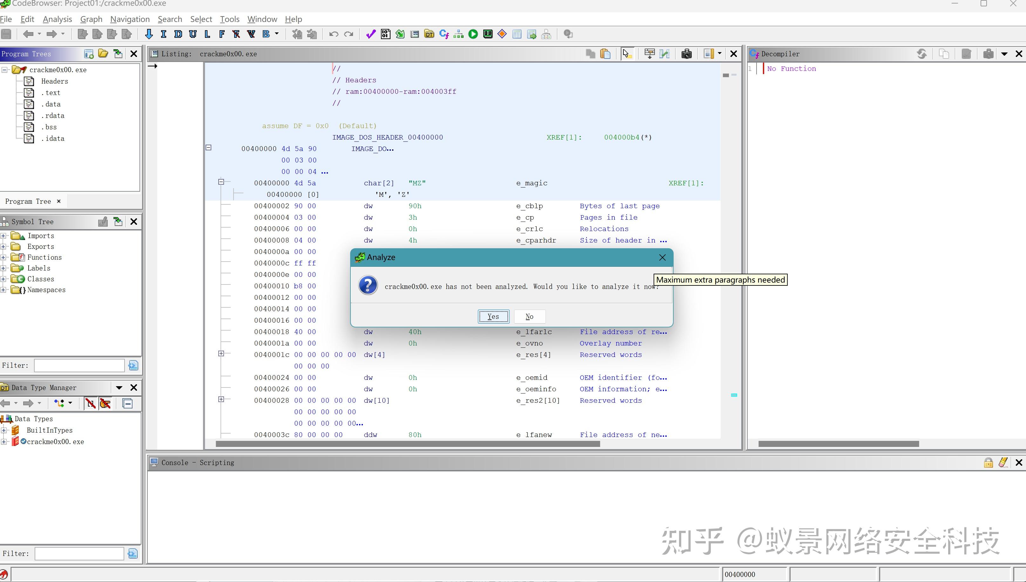Viewport: 1026px width, 582px height.
Task: Open the Data Type Manager dropdown menu
Action: pyautogui.click(x=119, y=387)
